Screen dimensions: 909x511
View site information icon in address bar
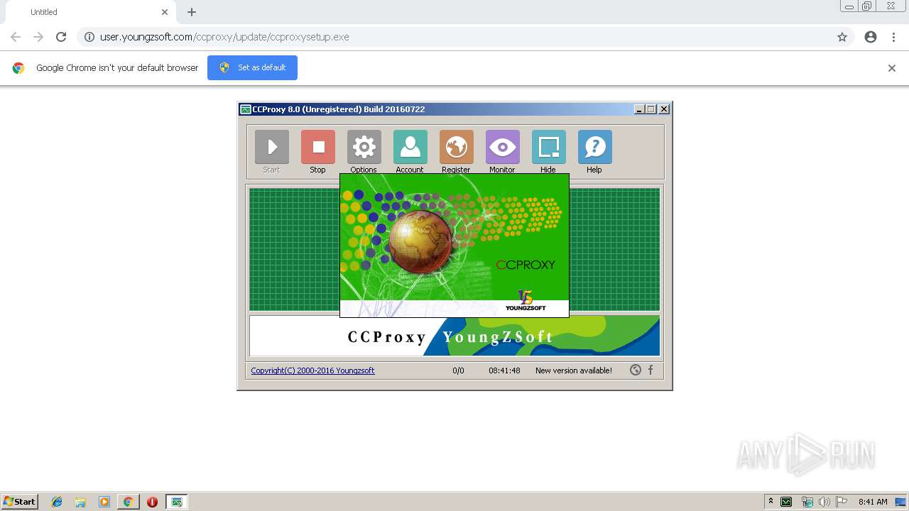[x=89, y=37]
